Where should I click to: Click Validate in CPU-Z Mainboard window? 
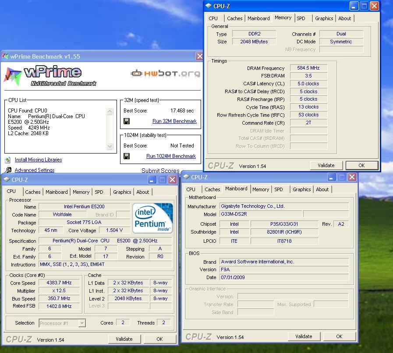[304, 336]
